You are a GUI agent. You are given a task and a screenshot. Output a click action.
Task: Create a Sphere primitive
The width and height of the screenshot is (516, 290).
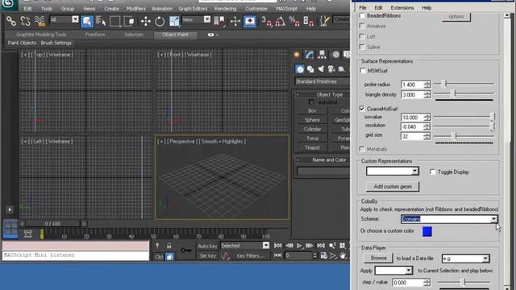(x=312, y=120)
